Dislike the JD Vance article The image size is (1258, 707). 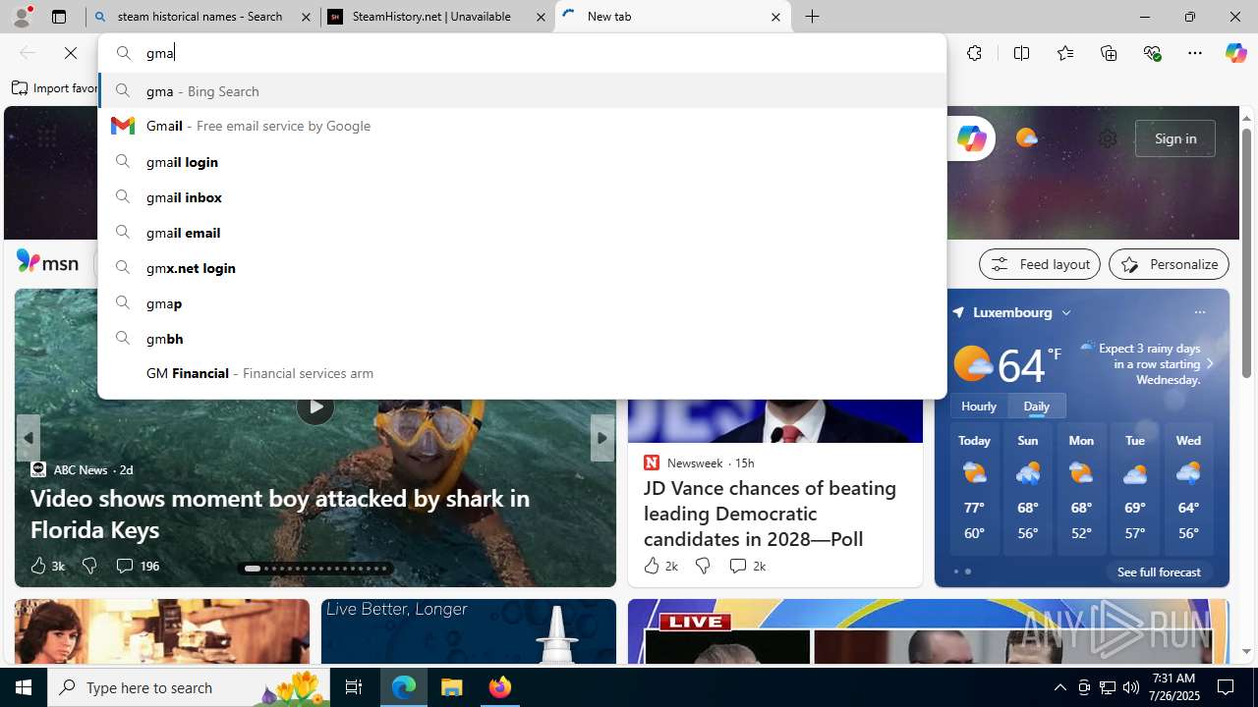(x=703, y=566)
